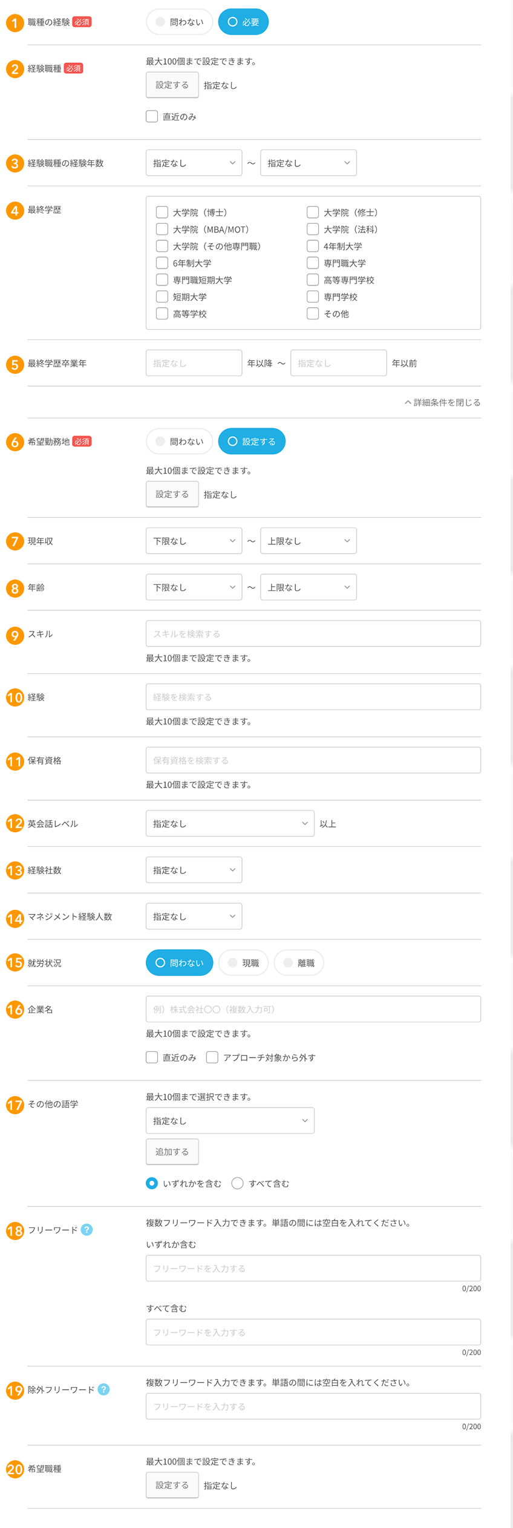Click the 除外フリーワード input field
Image resolution: width=513 pixels, height=1528 pixels.
point(313,1406)
